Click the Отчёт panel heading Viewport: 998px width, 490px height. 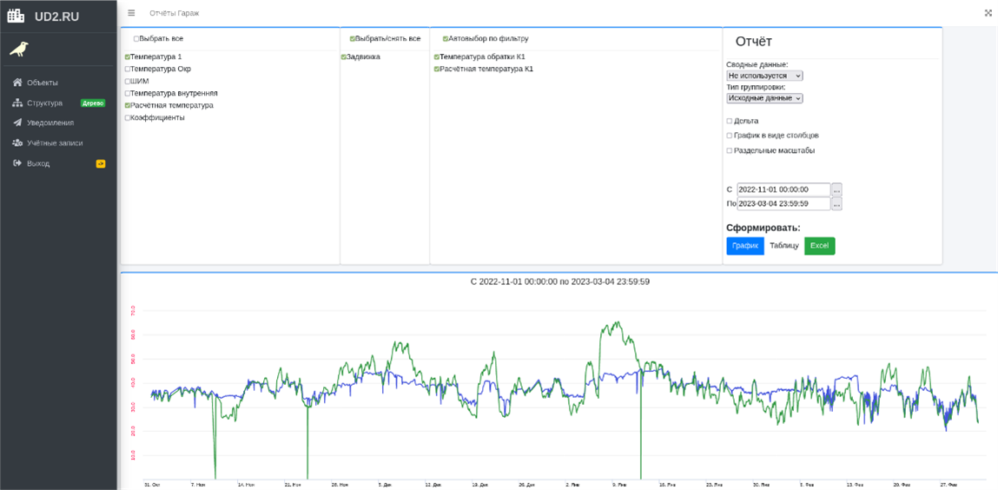[x=754, y=42]
